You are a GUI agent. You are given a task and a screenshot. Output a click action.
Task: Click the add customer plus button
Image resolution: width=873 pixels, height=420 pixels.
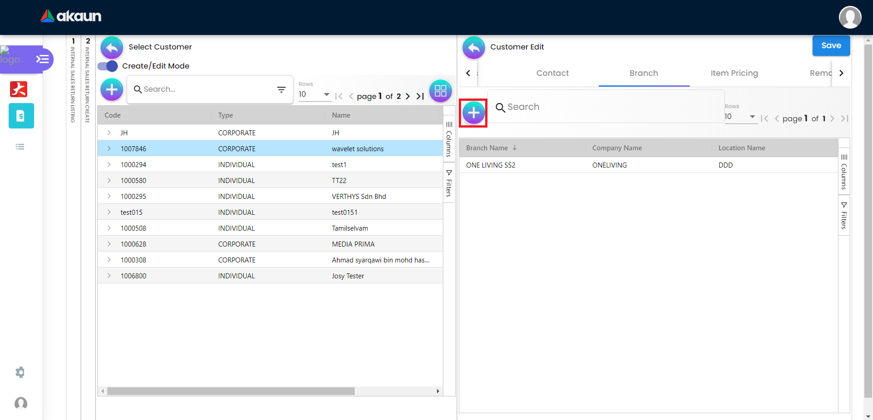[112, 89]
